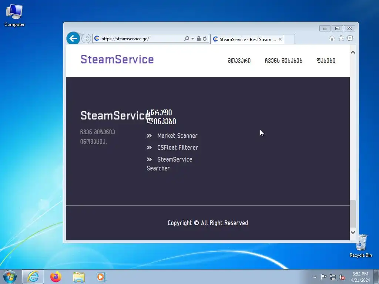Click the security lock icon
This screenshot has width=379, height=284.
tap(198, 38)
